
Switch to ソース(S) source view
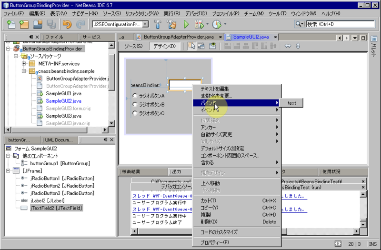(x=133, y=46)
